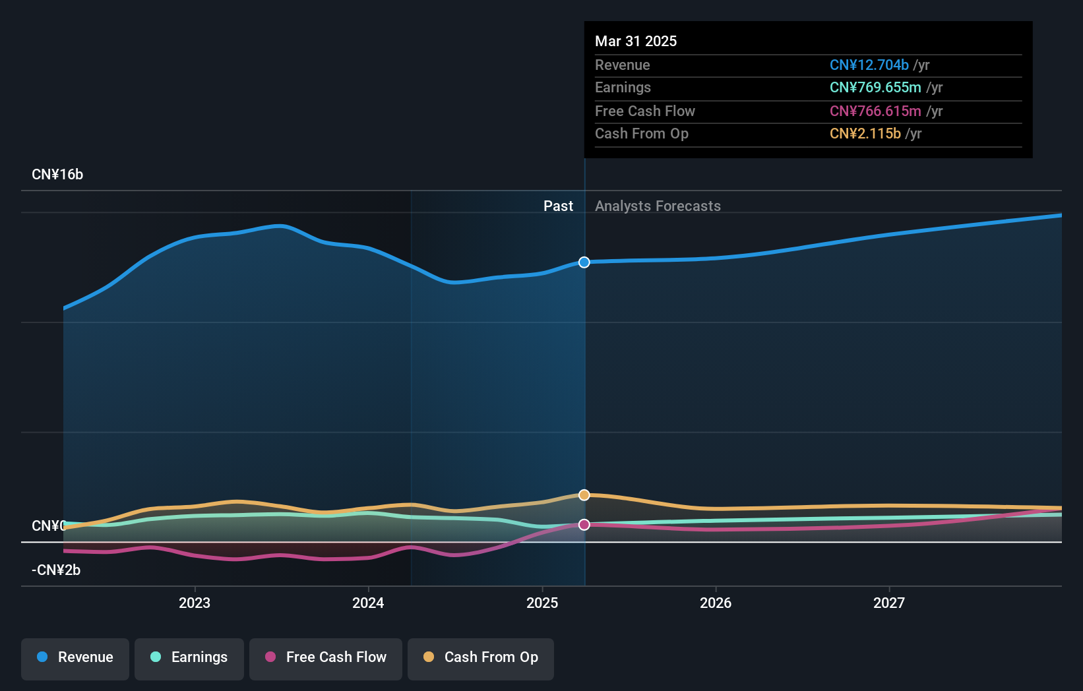Click the blue Revenue legend dot
The image size is (1083, 691).
[x=43, y=657]
